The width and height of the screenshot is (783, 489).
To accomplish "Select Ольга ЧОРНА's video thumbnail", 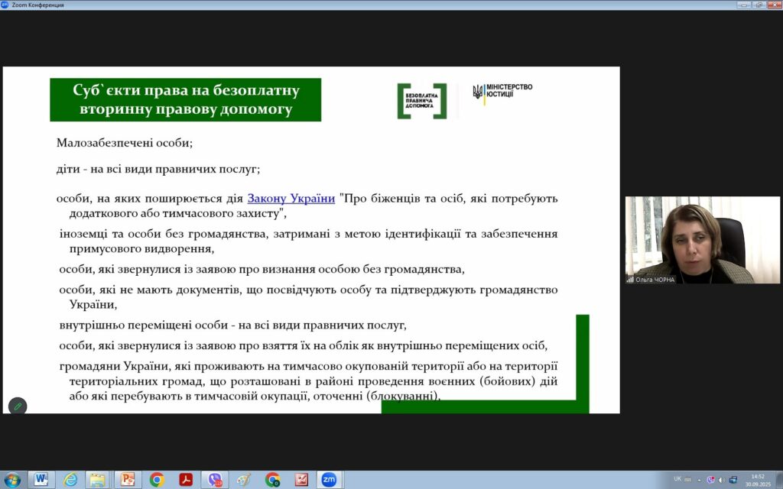I will click(x=702, y=240).
